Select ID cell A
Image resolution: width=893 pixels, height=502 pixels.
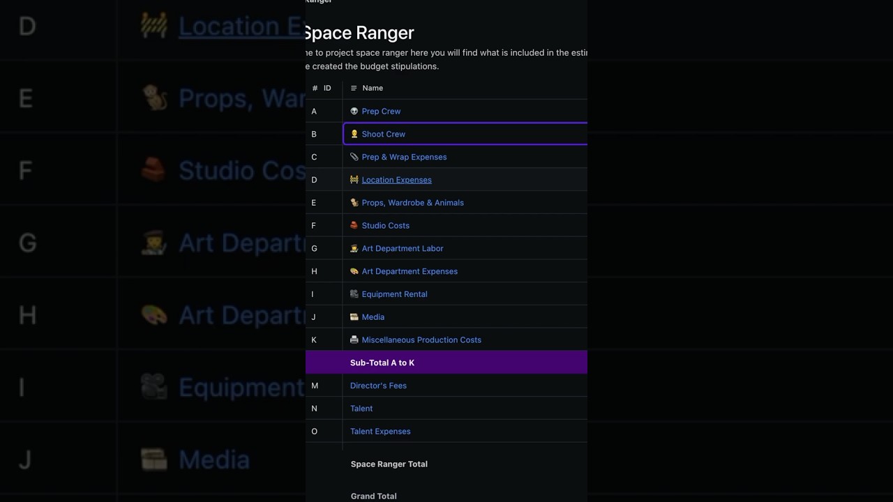(x=324, y=112)
